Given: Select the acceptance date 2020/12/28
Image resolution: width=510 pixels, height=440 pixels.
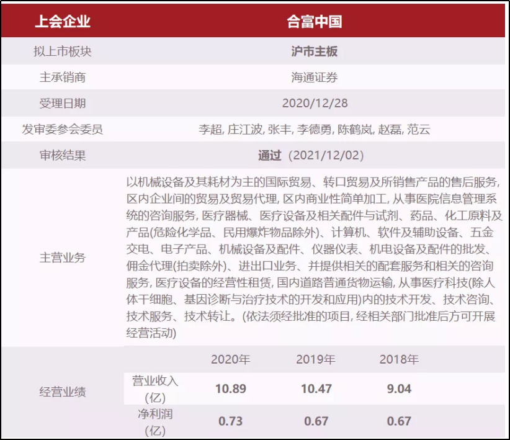Looking at the screenshot, I should 315,103.
